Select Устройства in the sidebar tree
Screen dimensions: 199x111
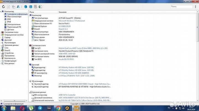click(9, 53)
